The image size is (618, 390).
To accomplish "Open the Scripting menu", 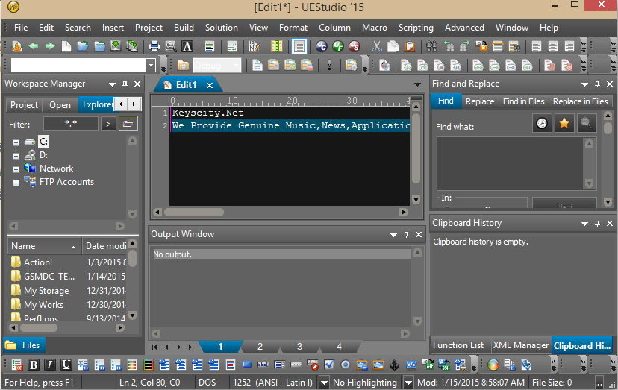I will point(416,28).
